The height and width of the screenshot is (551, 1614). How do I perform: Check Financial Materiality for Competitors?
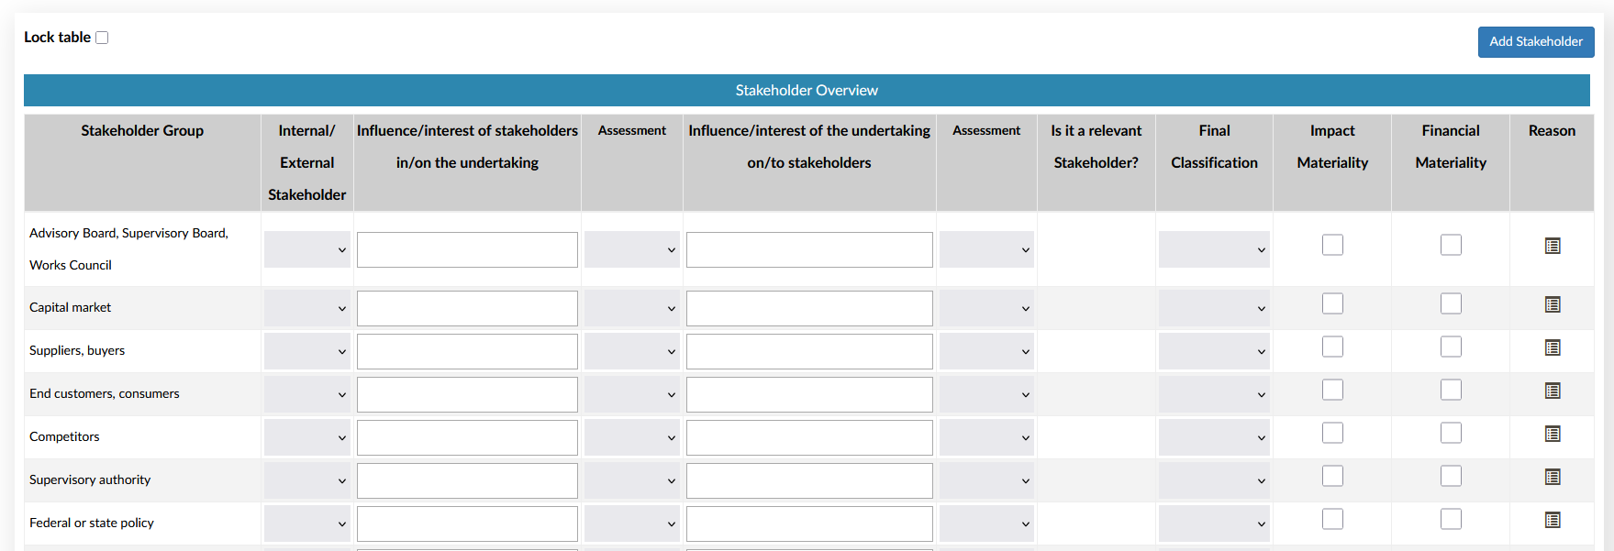coord(1451,433)
